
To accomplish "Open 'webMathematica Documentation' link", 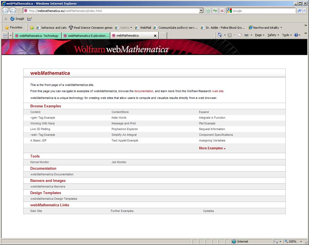I will (x=52, y=174).
